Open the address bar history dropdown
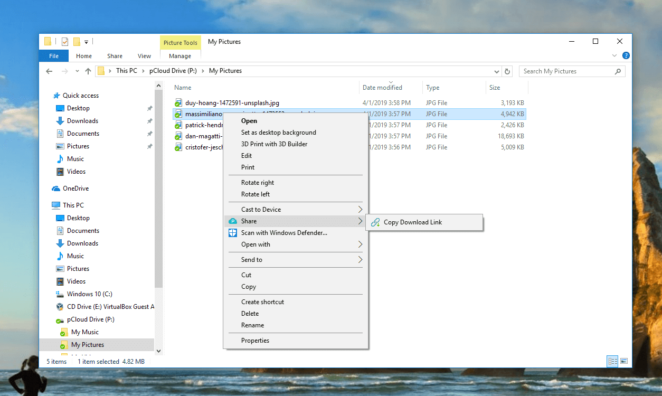Image resolution: width=662 pixels, height=396 pixels. (496, 71)
